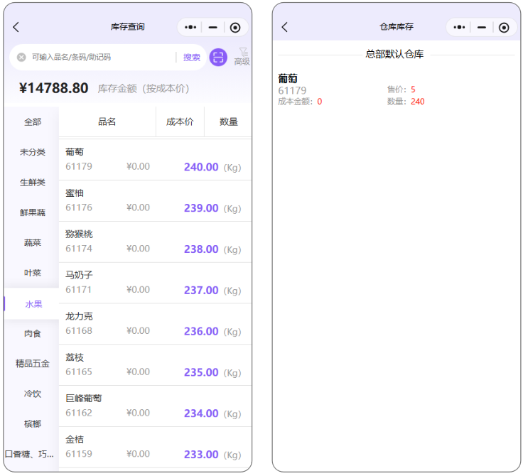
Task: Click the record circle icon in 仓库库存 header
Action: [x=504, y=28]
